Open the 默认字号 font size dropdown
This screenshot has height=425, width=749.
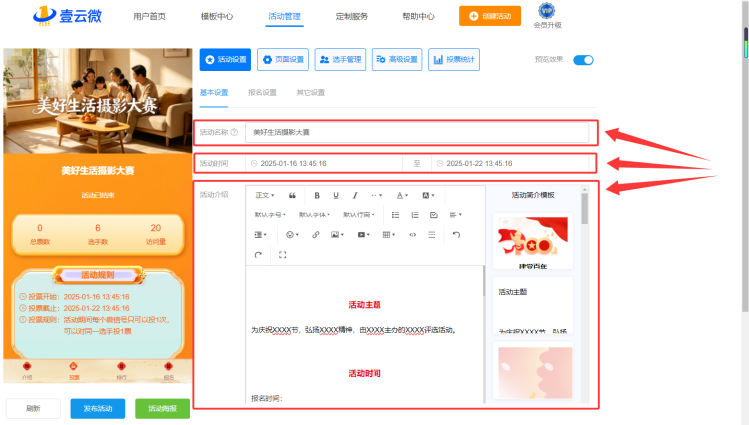[x=270, y=215]
